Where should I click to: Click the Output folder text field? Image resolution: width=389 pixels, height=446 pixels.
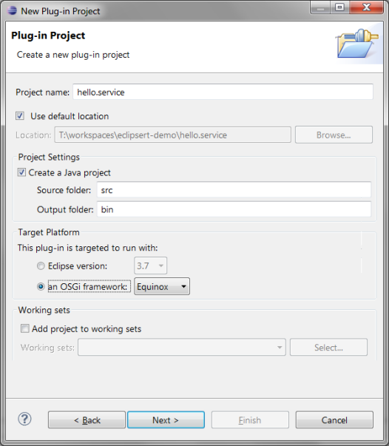pos(234,209)
